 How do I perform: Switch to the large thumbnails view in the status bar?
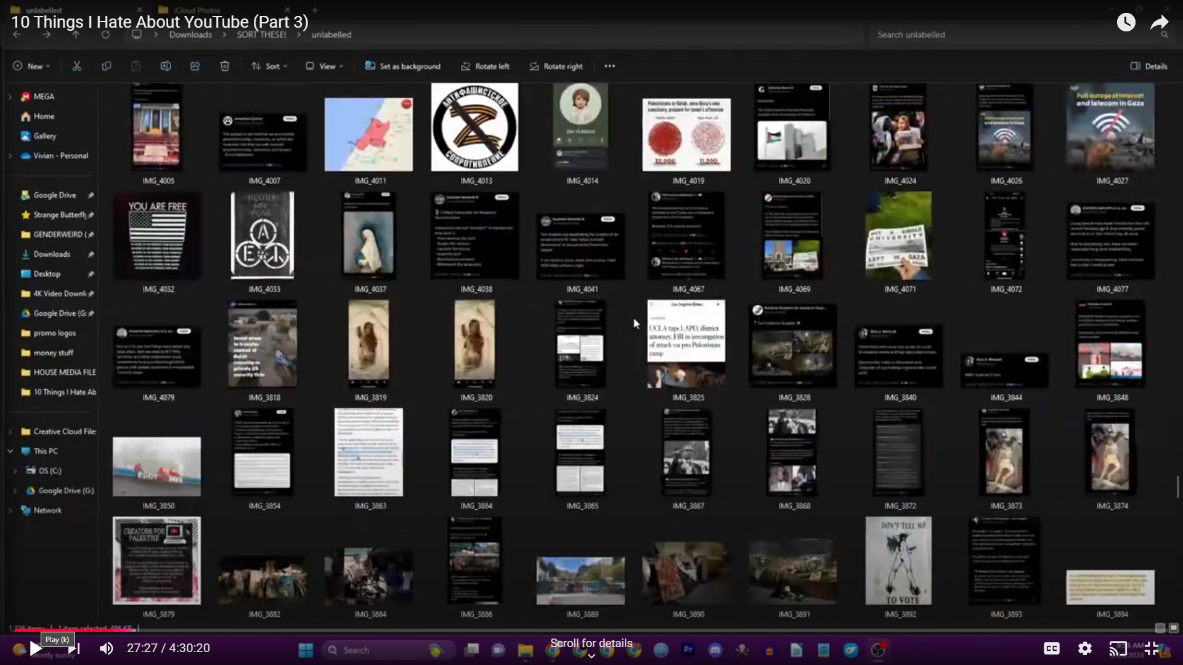1174,628
